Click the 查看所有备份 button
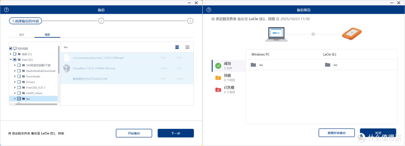This screenshot has height=146, width=405. pyautogui.click(x=336, y=133)
